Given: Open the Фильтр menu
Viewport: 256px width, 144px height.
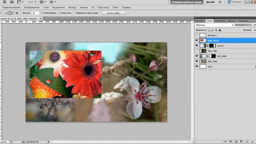Looking at the screenshot, I should tap(72, 8).
